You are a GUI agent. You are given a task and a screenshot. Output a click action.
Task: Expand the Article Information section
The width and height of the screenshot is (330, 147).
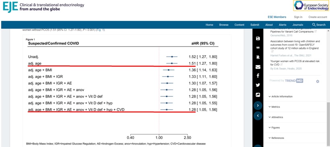[x=281, y=97]
